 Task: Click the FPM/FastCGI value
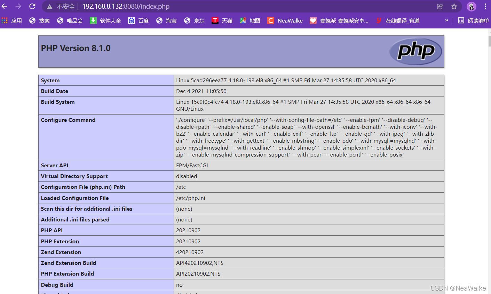[192, 166]
